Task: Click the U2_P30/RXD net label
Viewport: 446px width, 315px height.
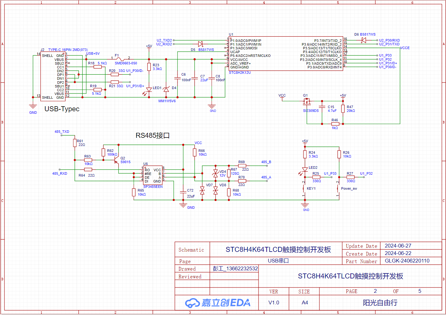Action: [x=389, y=40]
